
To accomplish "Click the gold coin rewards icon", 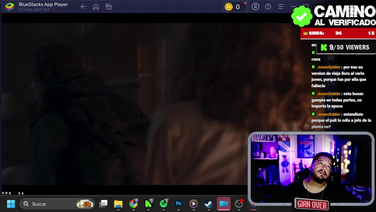I will coord(229,7).
